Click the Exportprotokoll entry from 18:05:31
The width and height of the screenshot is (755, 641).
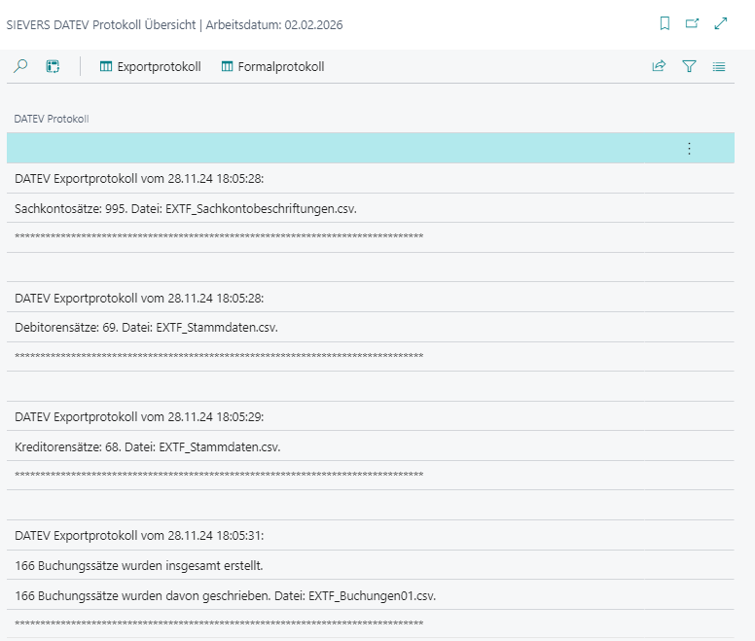(x=139, y=535)
